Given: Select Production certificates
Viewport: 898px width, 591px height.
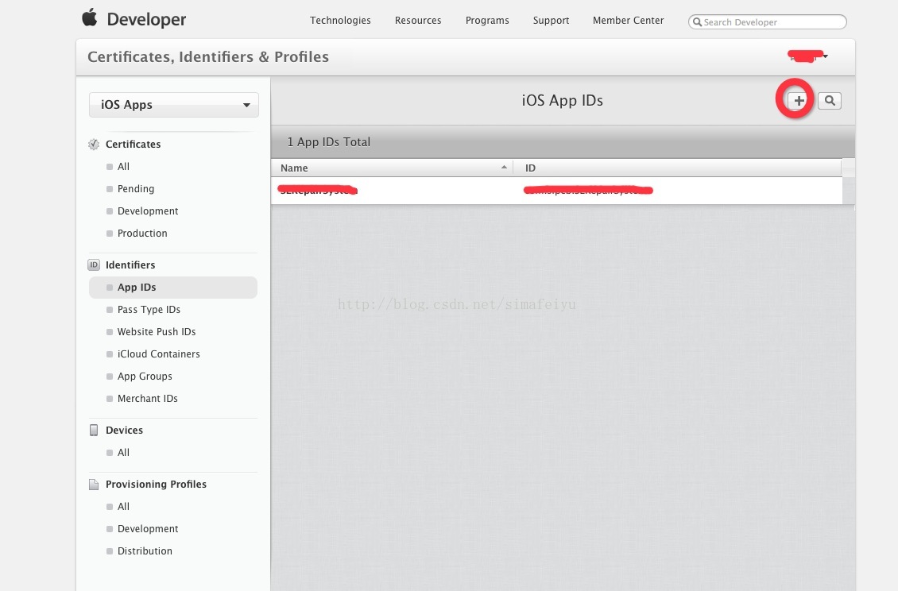Looking at the screenshot, I should click(142, 234).
